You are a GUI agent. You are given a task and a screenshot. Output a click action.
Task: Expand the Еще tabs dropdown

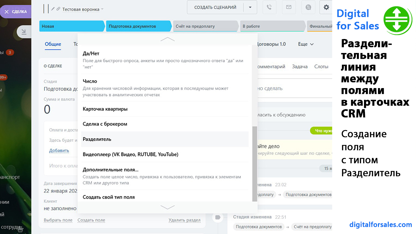click(306, 44)
